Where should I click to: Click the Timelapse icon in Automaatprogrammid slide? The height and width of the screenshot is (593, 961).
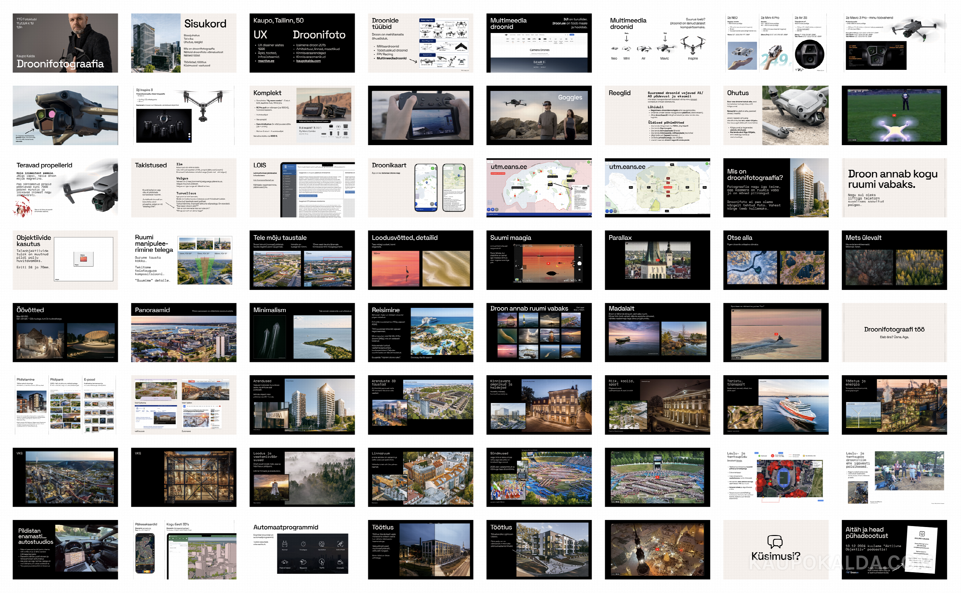pos(303,544)
